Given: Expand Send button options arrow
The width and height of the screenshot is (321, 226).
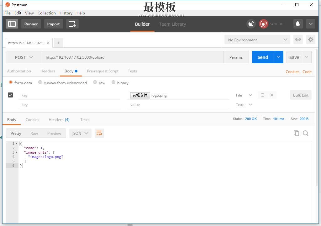Looking at the screenshot, I should [278, 57].
